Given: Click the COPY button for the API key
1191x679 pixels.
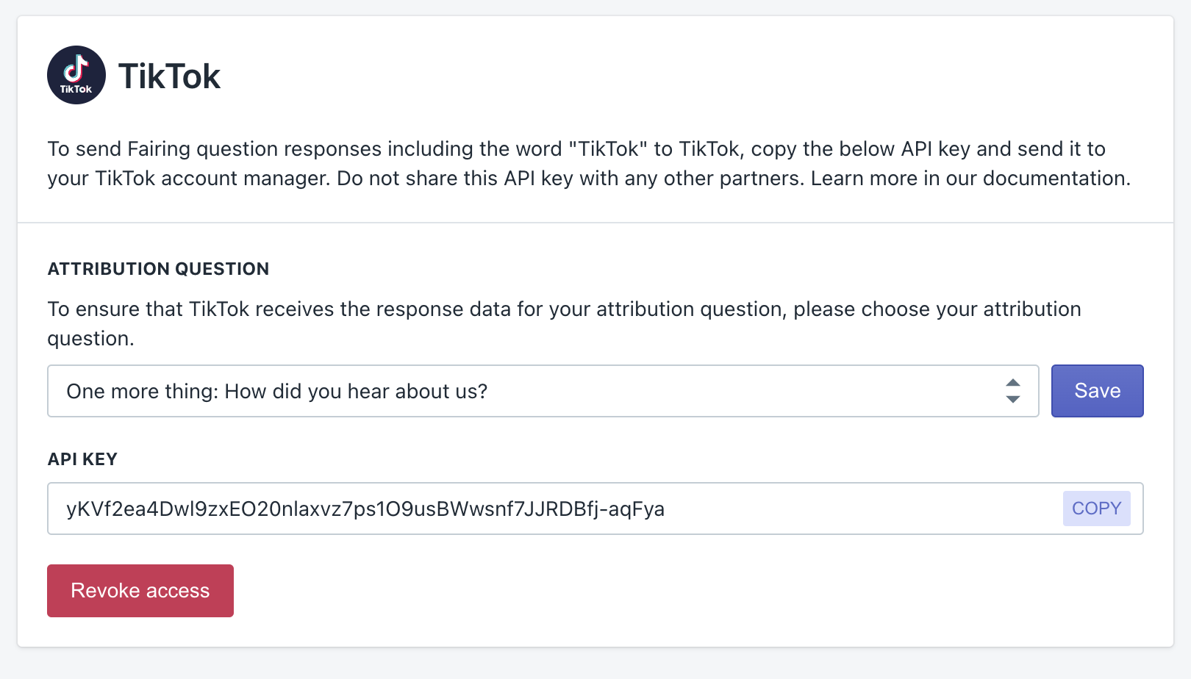Looking at the screenshot, I should pos(1096,509).
